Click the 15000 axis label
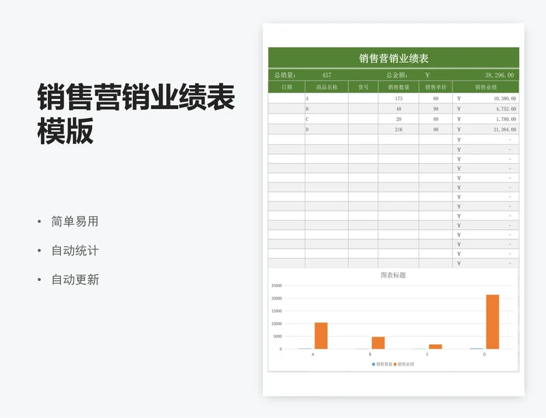The image size is (546, 418). [276, 311]
